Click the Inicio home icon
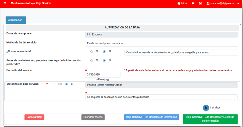The height and width of the screenshot is (127, 243). pyautogui.click(x=179, y=3)
